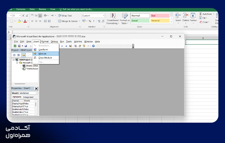The image size is (225, 143).
Task: Click Delete cells button in ribbon
Action: point(186,18)
